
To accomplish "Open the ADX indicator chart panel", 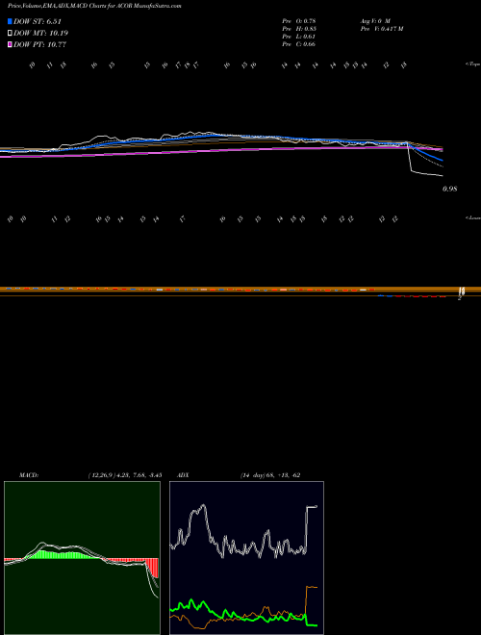I will pos(246,558).
